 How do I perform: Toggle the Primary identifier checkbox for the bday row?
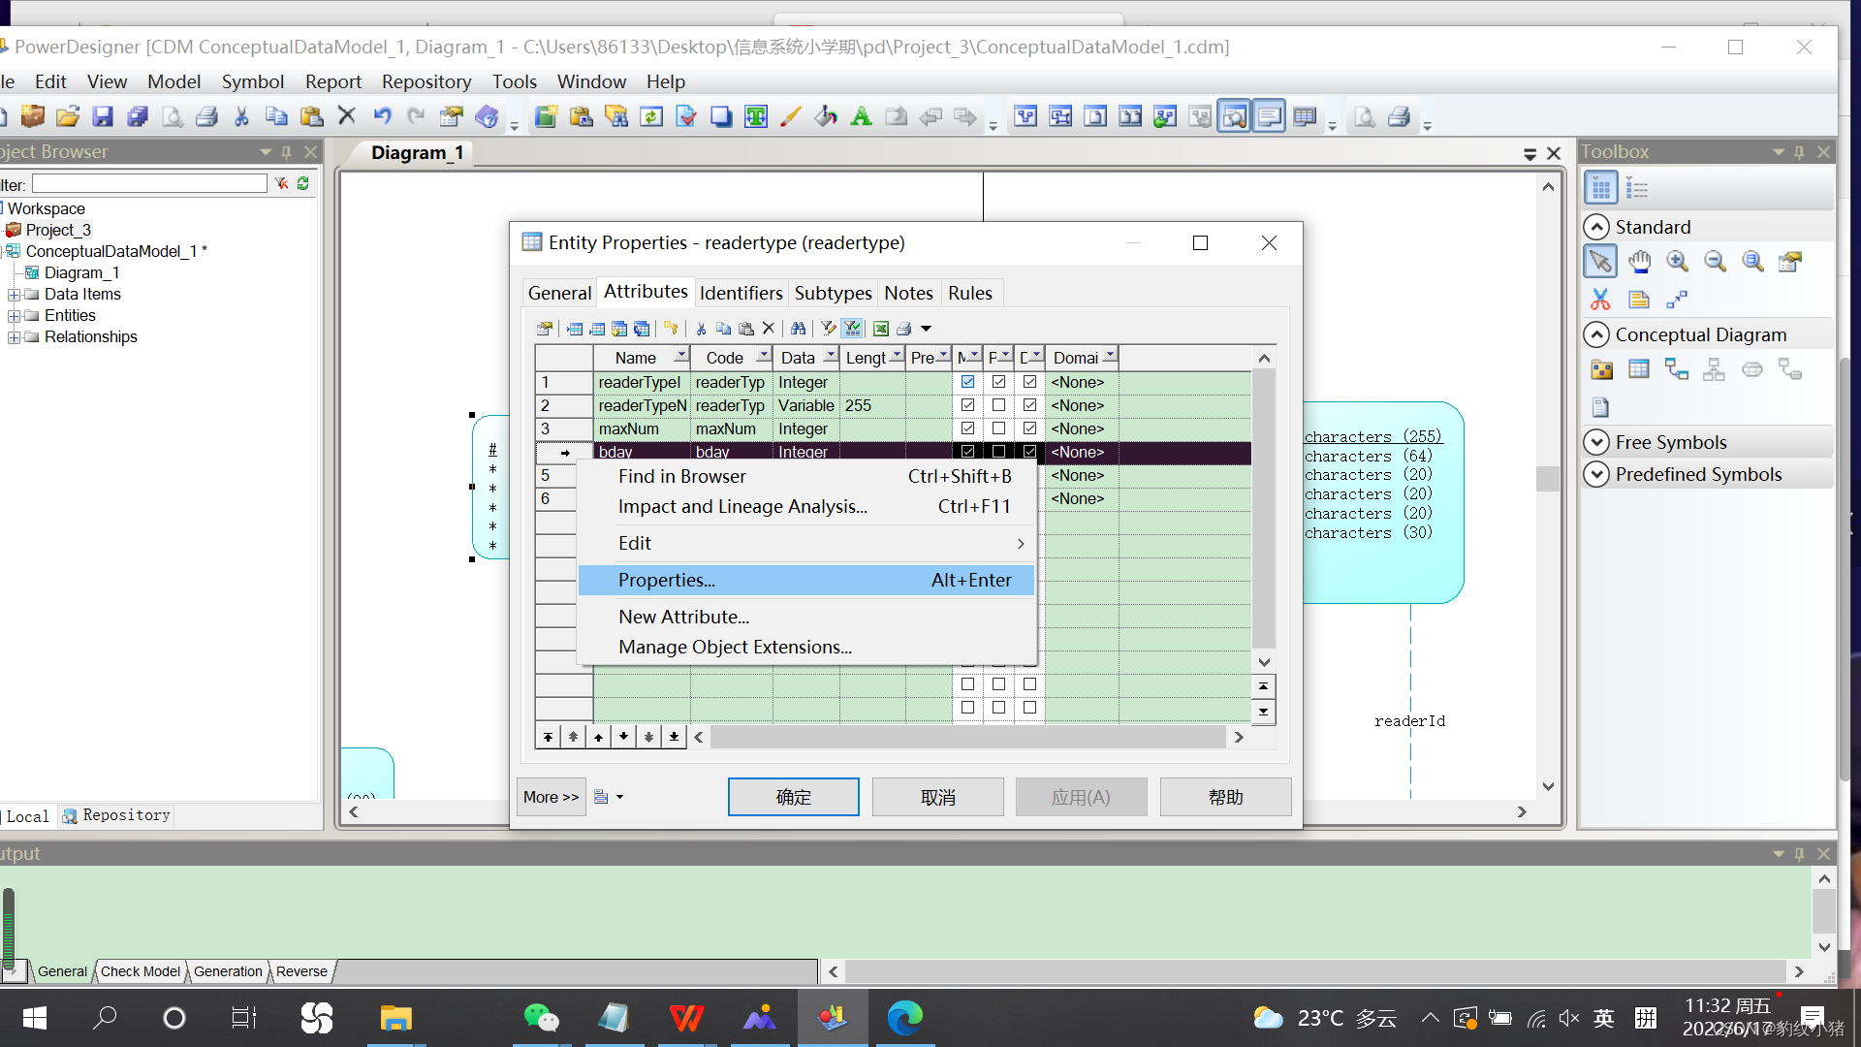pyautogui.click(x=998, y=452)
